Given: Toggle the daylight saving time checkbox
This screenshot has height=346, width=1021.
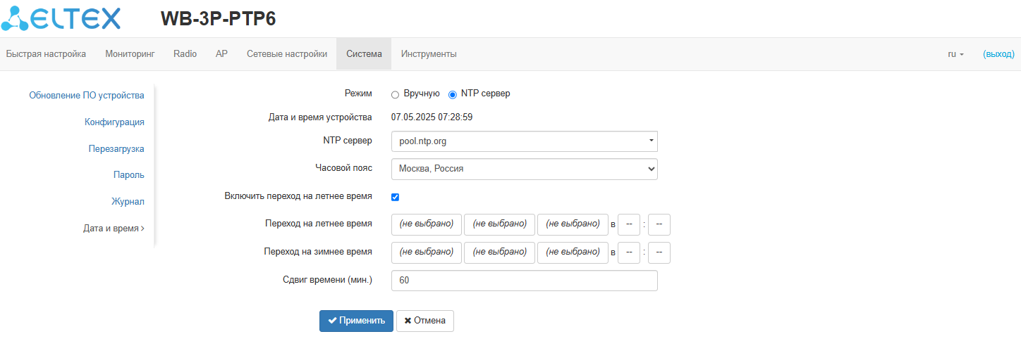Looking at the screenshot, I should coord(395,197).
